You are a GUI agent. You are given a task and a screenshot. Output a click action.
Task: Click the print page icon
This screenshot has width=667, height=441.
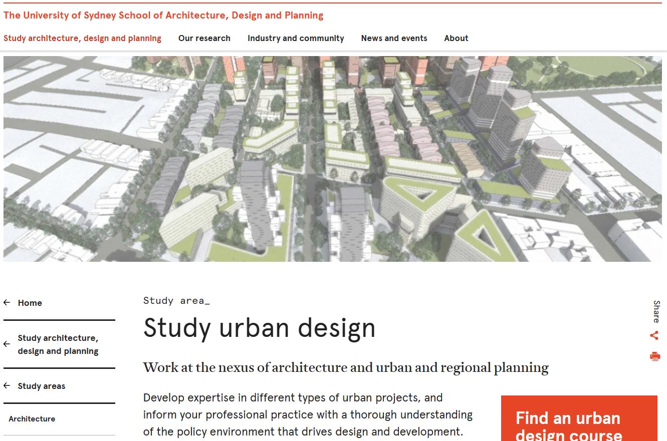point(655,356)
